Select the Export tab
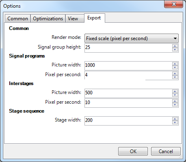 (95, 18)
